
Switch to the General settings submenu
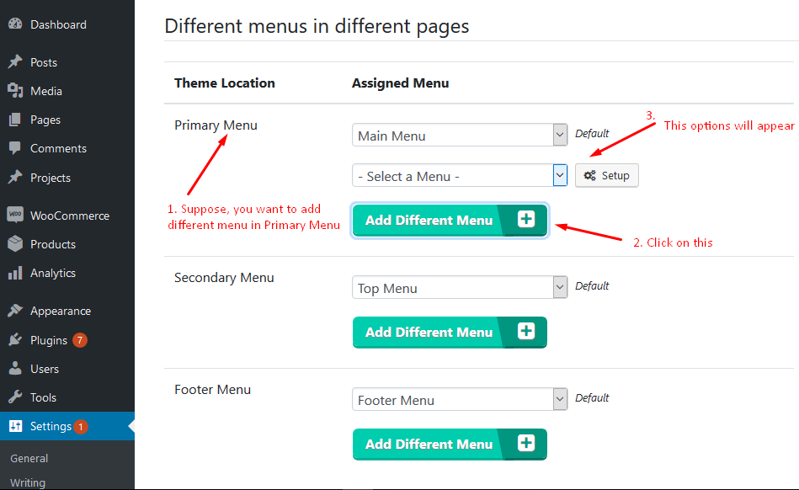(29, 458)
